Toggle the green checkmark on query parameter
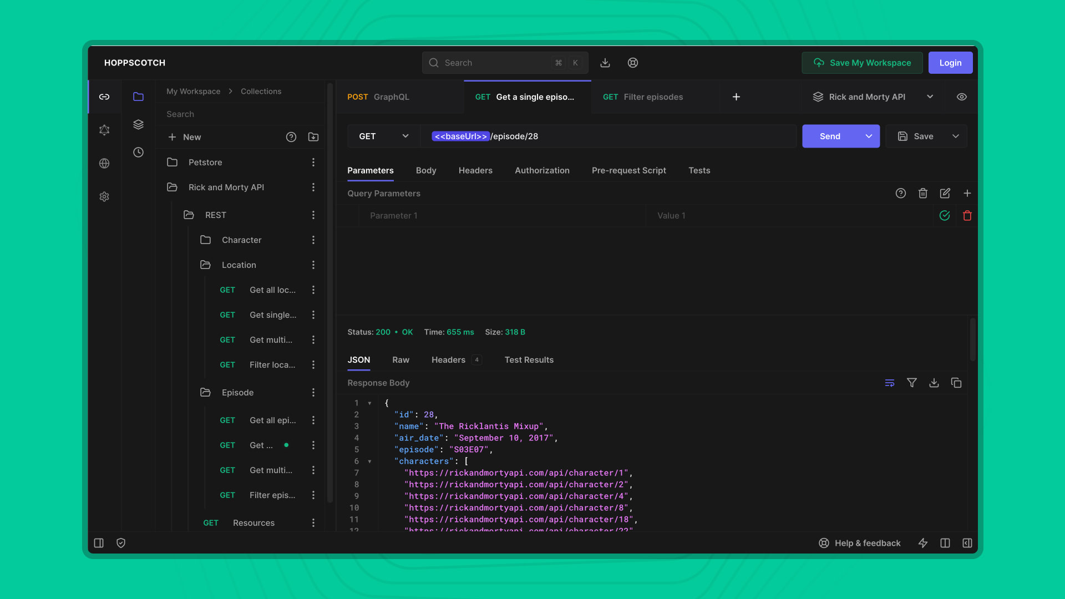 [944, 215]
